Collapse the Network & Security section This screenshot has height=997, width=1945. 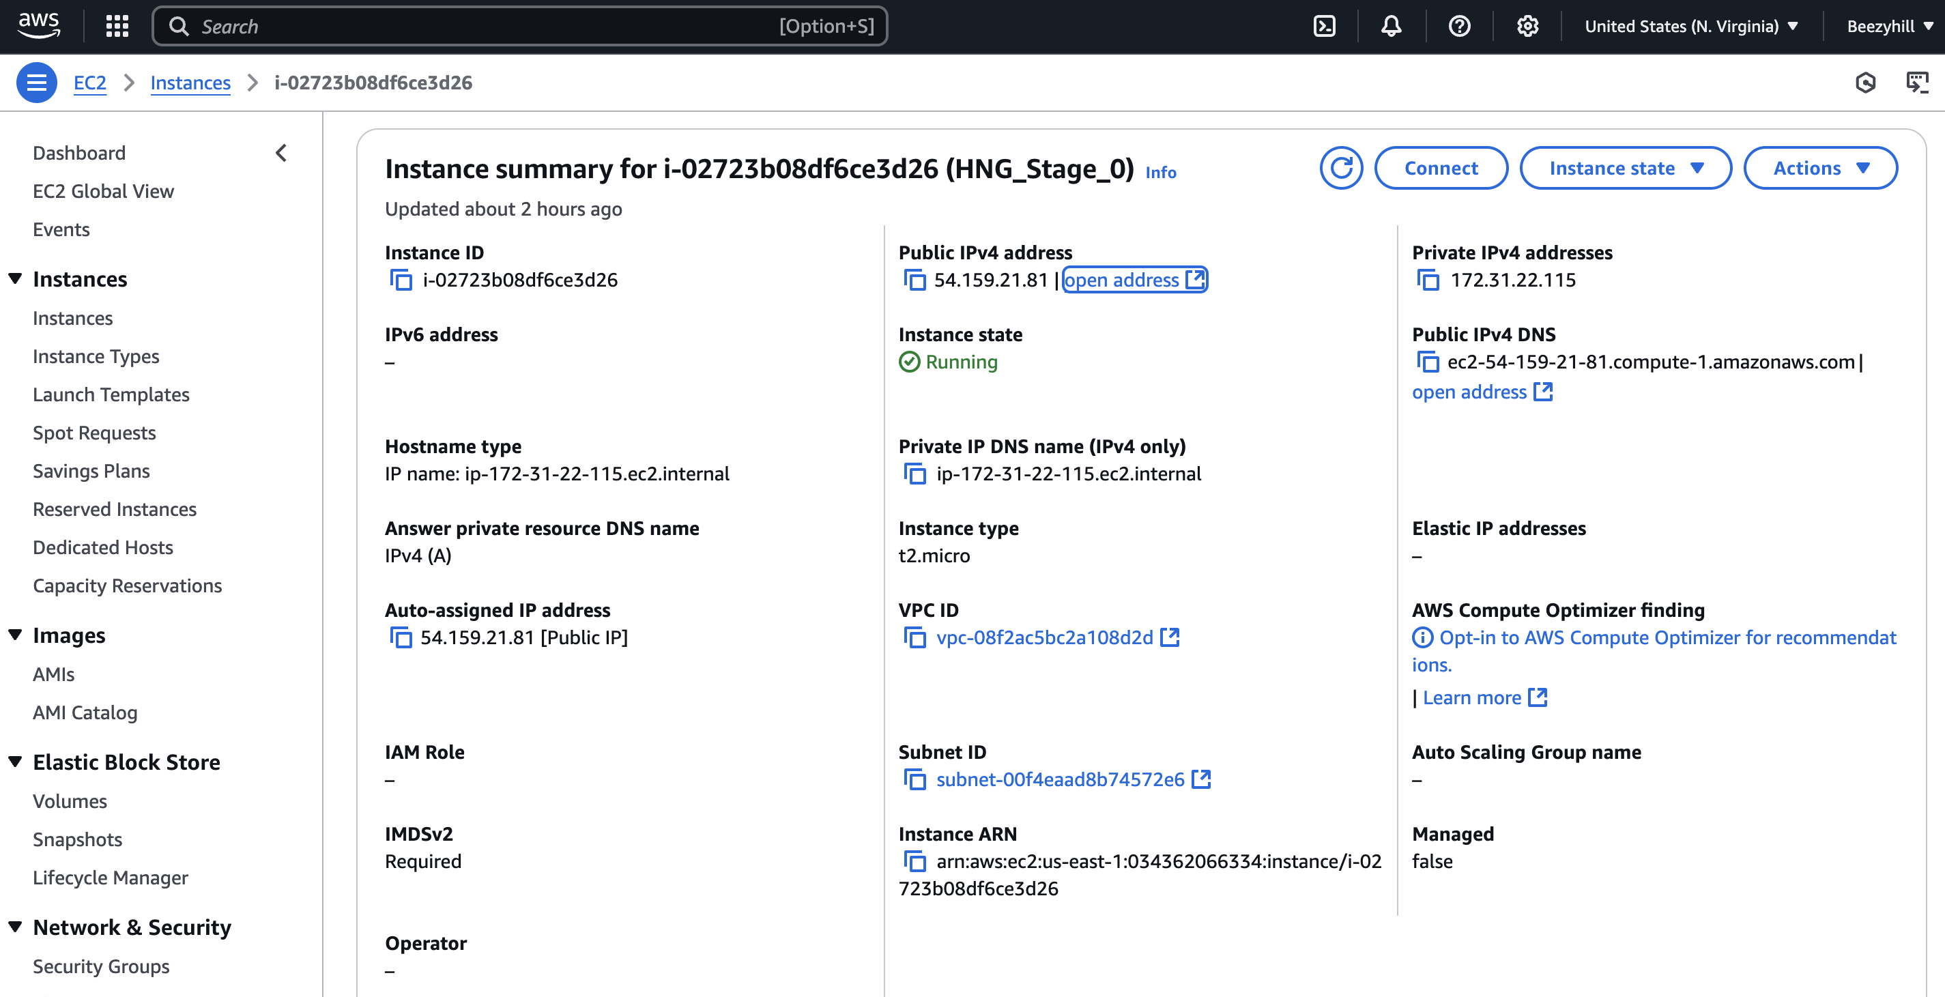(15, 927)
